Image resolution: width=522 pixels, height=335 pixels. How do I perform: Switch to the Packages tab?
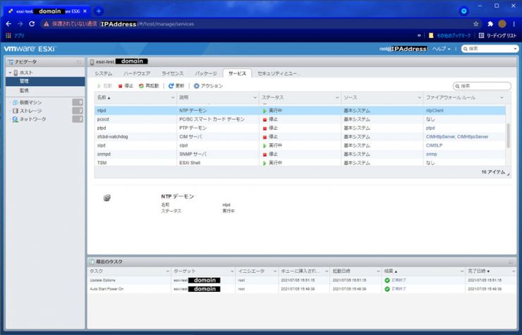pyautogui.click(x=206, y=73)
